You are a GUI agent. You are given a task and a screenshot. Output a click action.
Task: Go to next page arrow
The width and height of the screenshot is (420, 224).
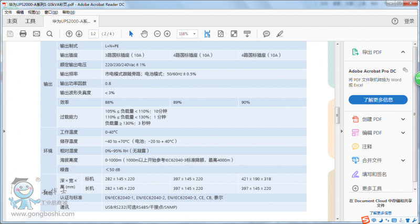coord(79,34)
